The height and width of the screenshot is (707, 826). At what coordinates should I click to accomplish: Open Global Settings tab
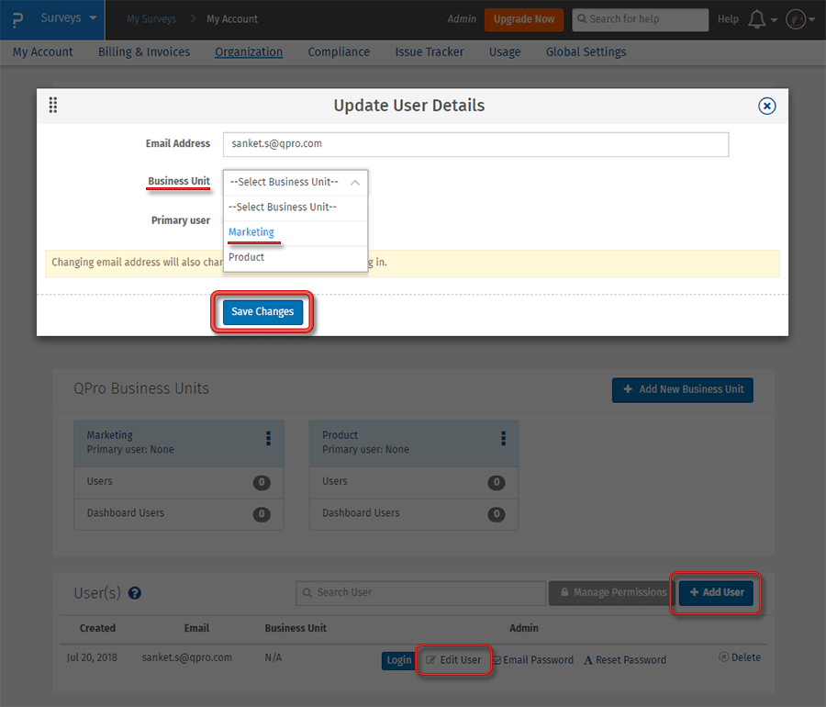(586, 52)
